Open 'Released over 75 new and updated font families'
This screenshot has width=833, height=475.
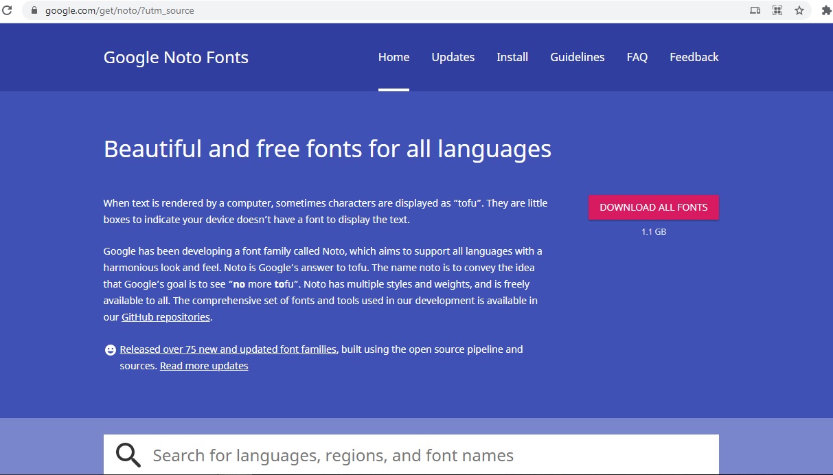228,349
